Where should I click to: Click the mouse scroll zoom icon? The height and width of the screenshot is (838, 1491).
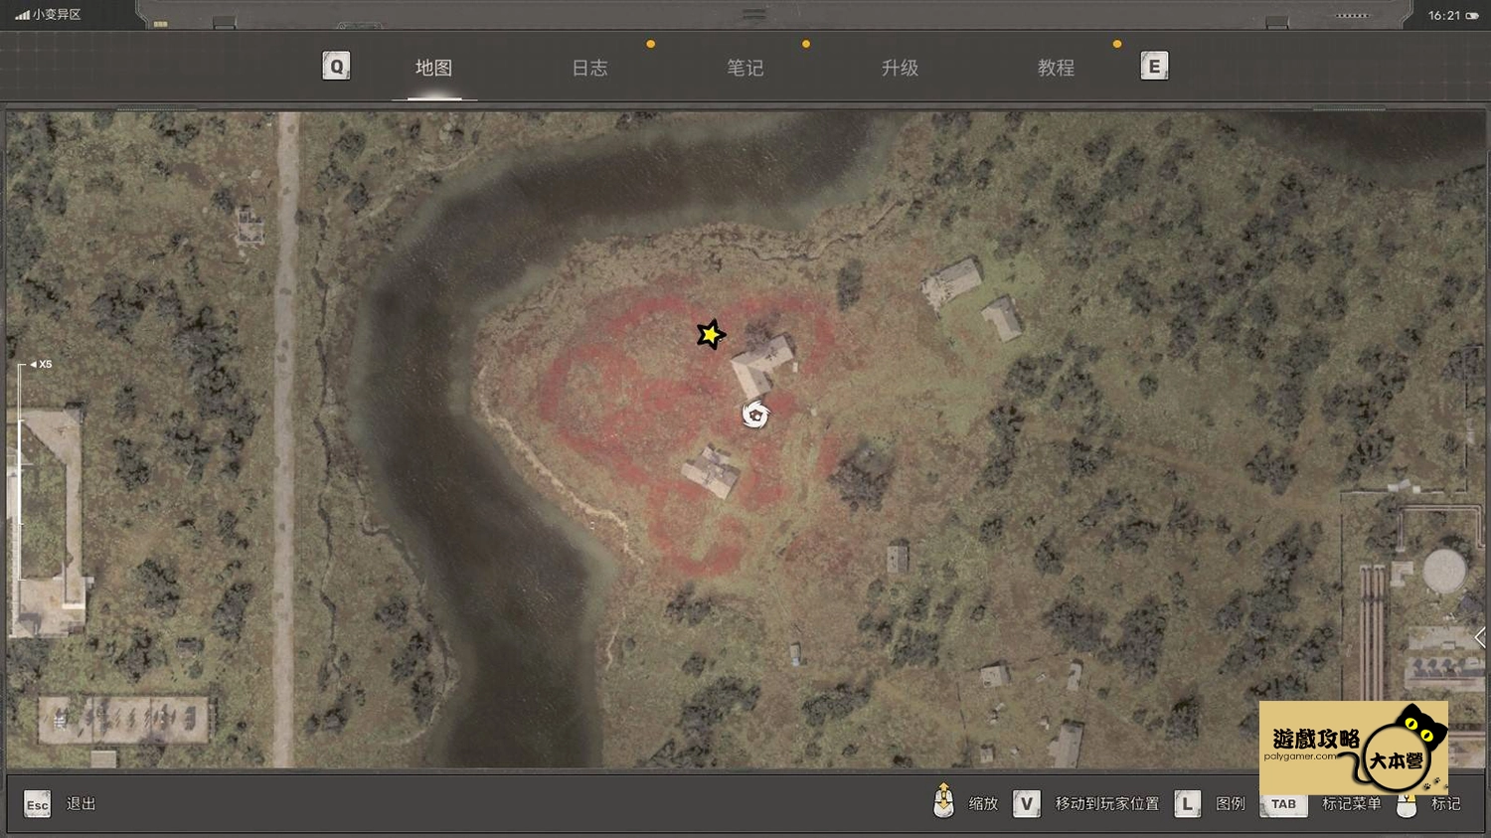coord(943,800)
